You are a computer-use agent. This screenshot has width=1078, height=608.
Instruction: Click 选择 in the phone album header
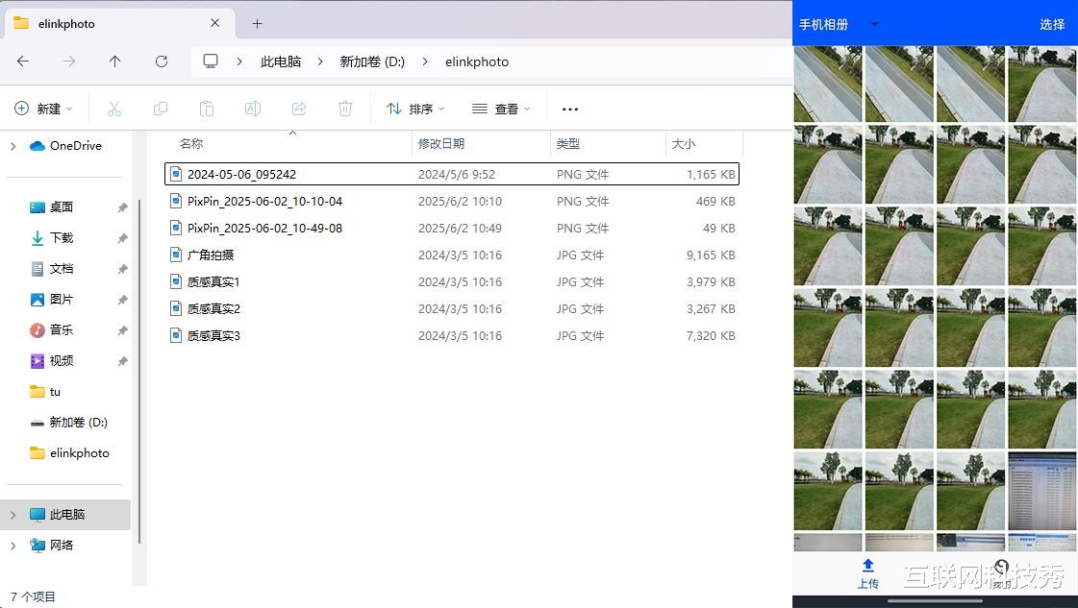coord(1052,25)
